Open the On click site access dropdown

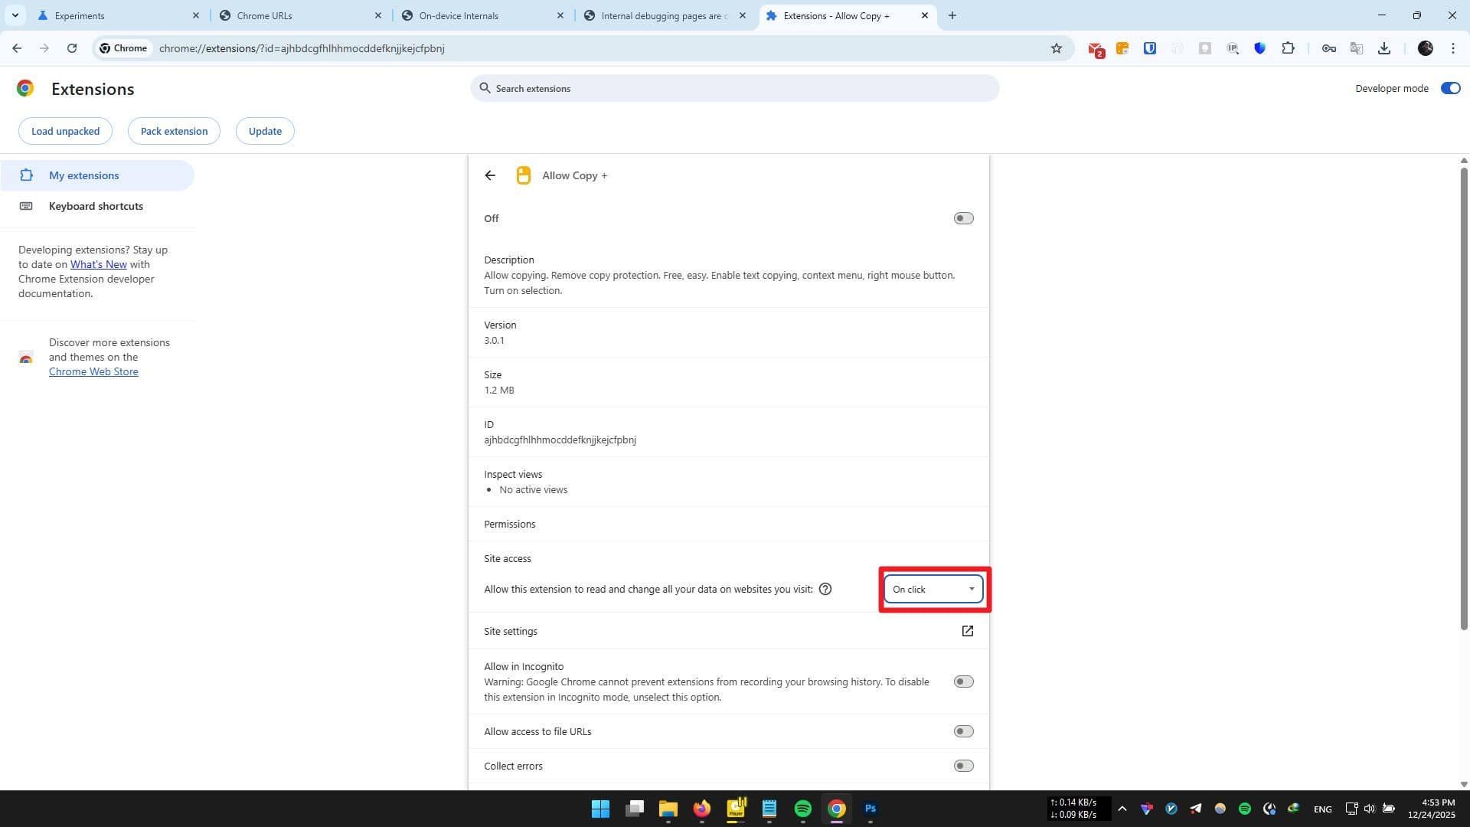tap(933, 589)
